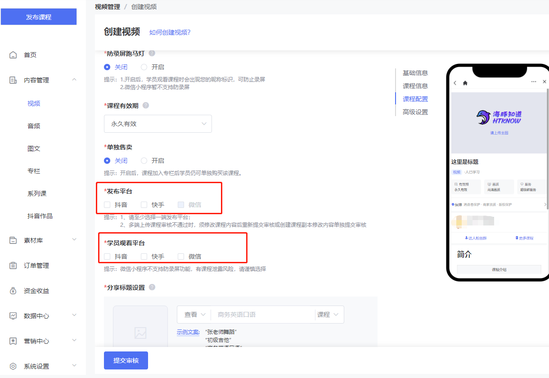Click the 首页 sidebar label

click(x=30, y=55)
